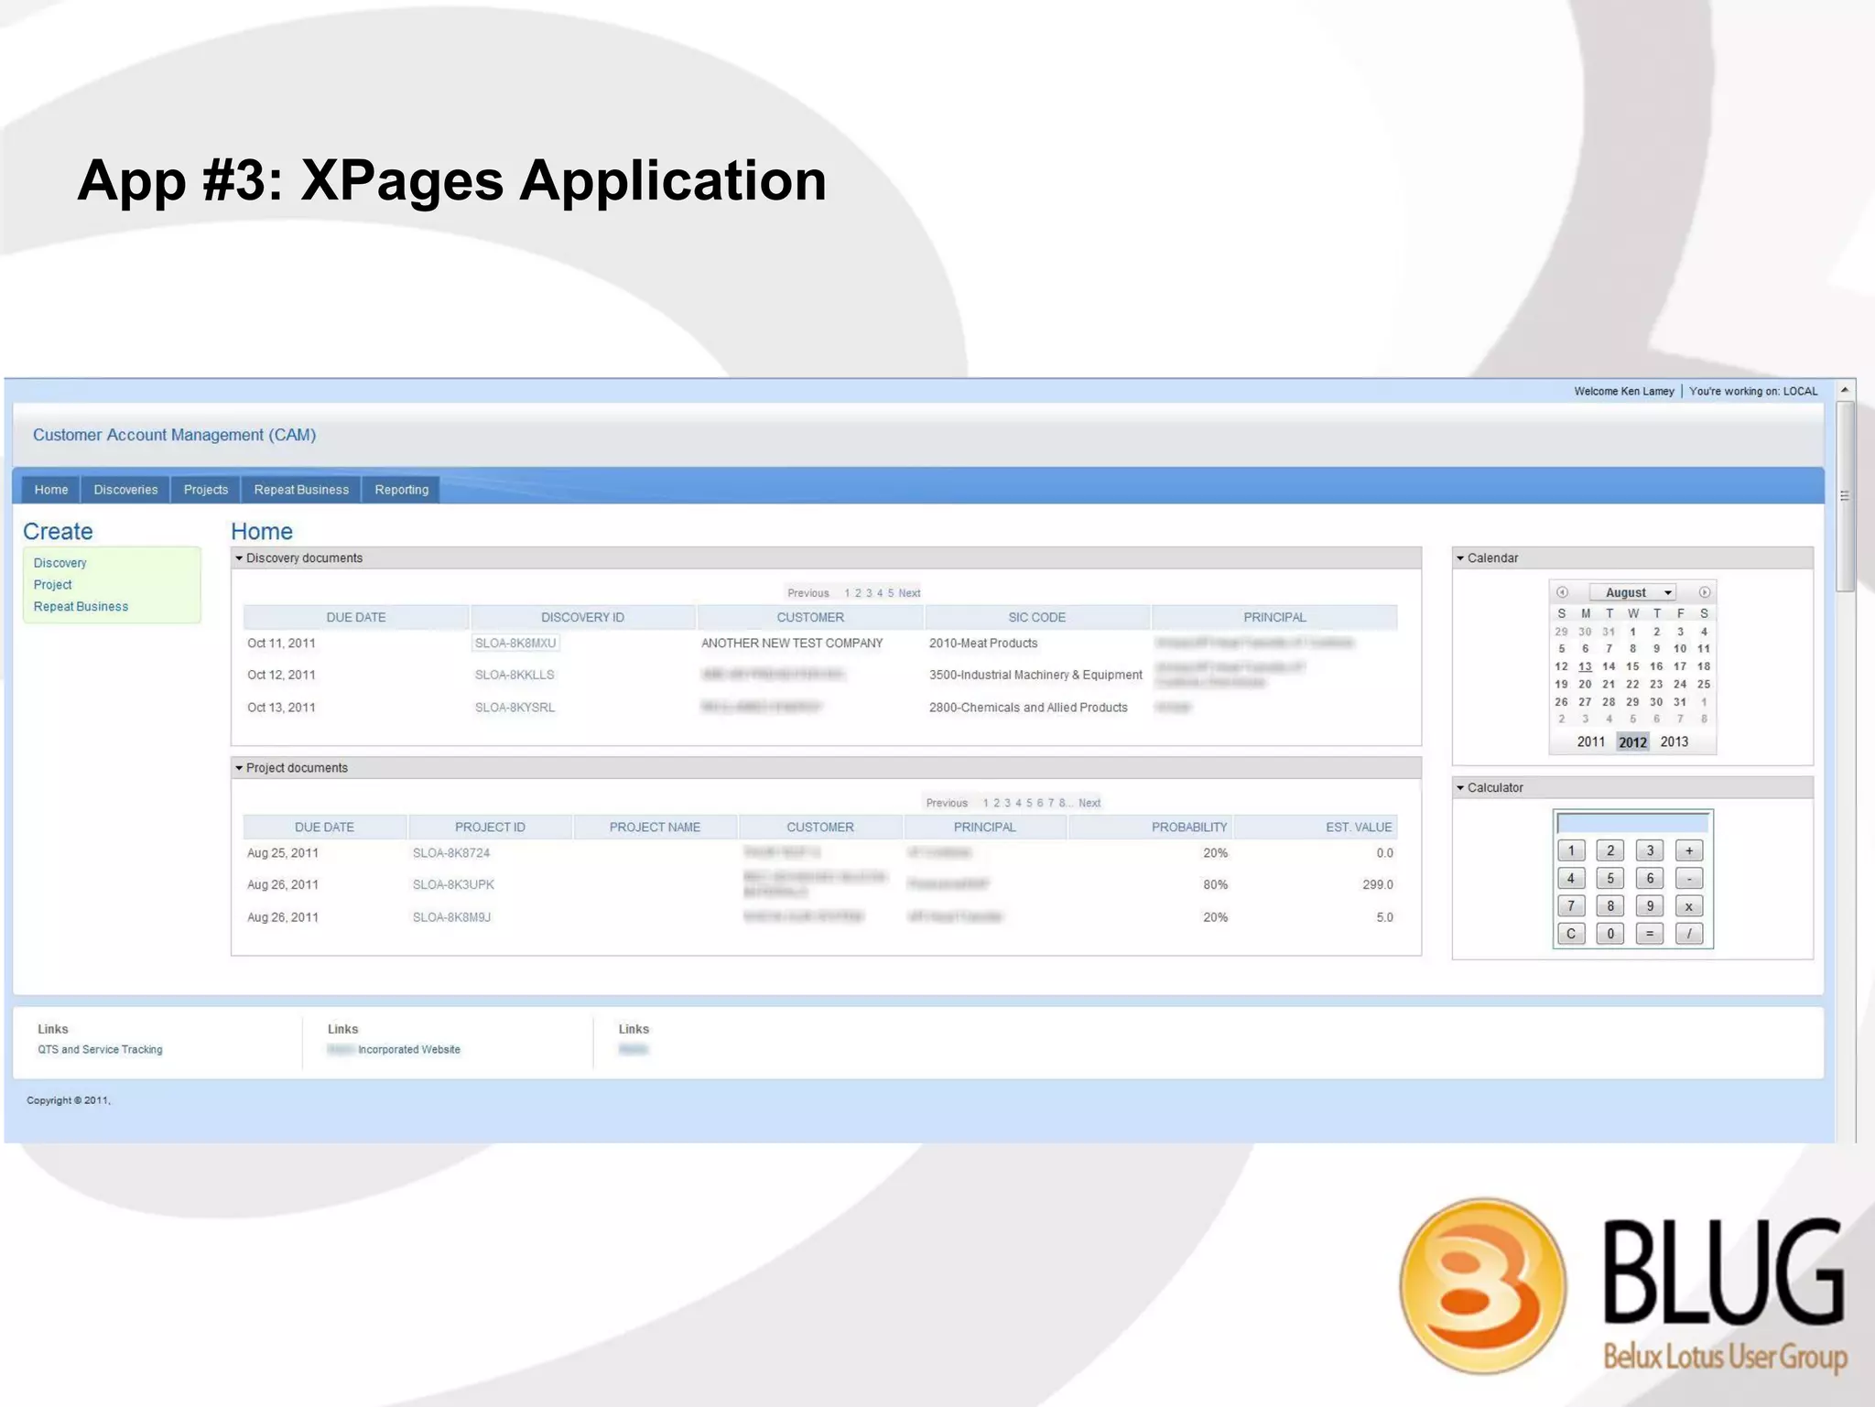Collapse the Discovery documents section
The image size is (1875, 1407).
(239, 558)
